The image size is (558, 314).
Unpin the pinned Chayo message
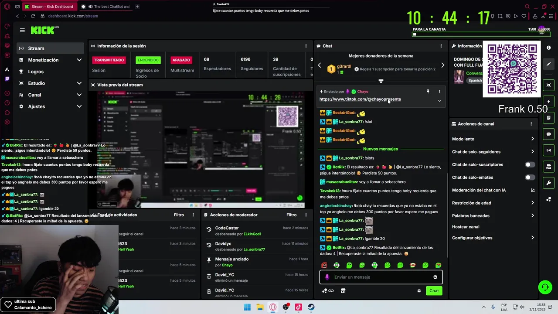pyautogui.click(x=428, y=92)
